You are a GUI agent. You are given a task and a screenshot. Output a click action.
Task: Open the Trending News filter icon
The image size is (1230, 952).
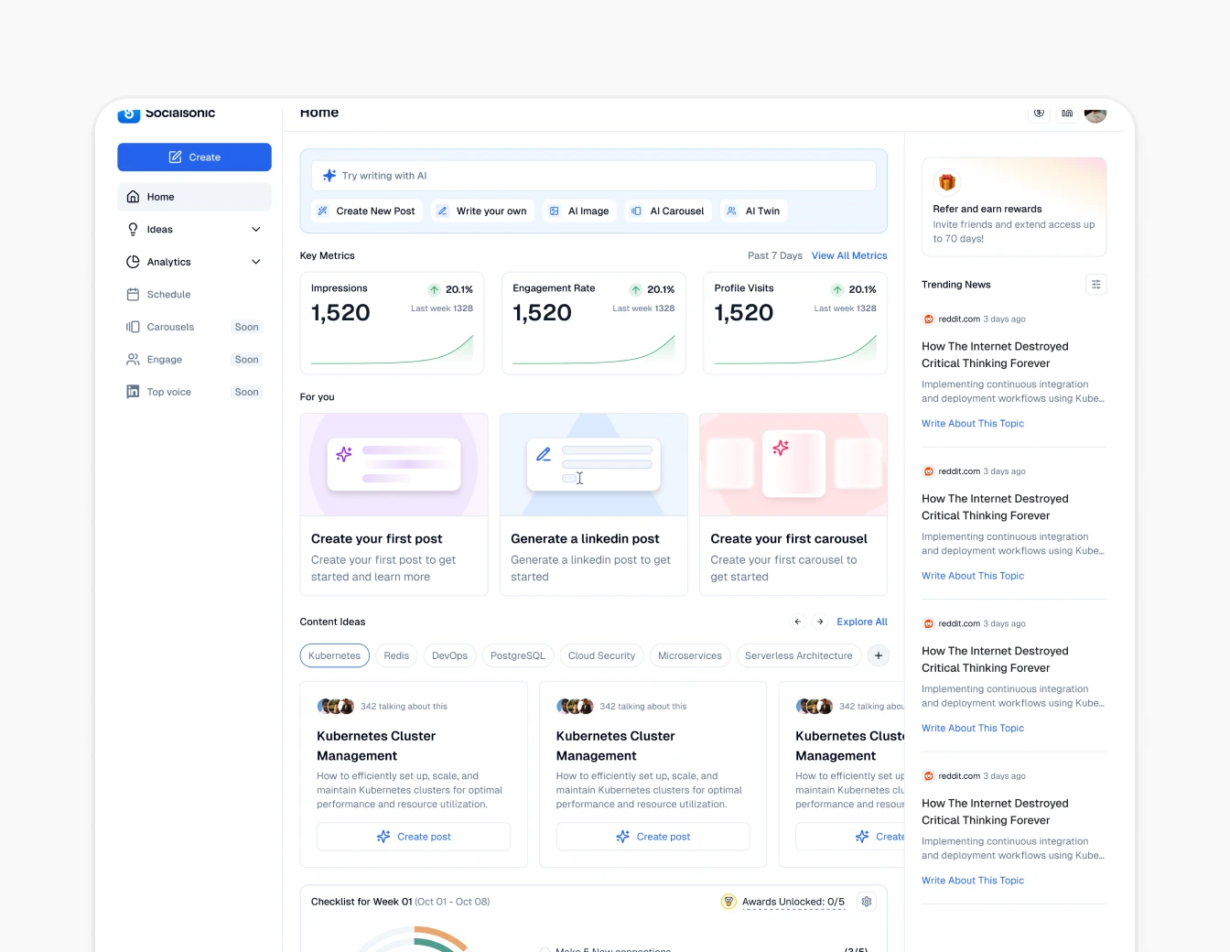1095,284
